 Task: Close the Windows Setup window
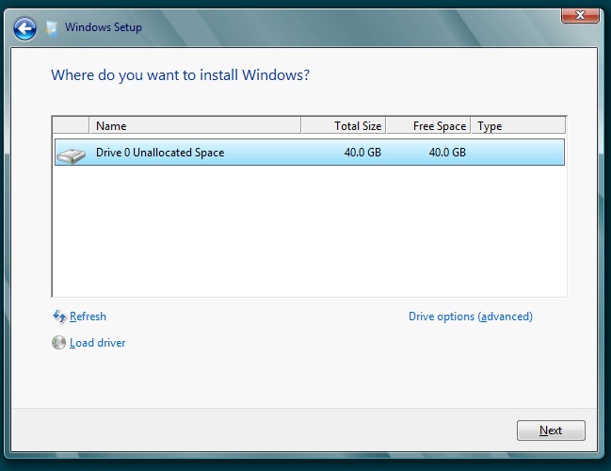pyautogui.click(x=580, y=15)
